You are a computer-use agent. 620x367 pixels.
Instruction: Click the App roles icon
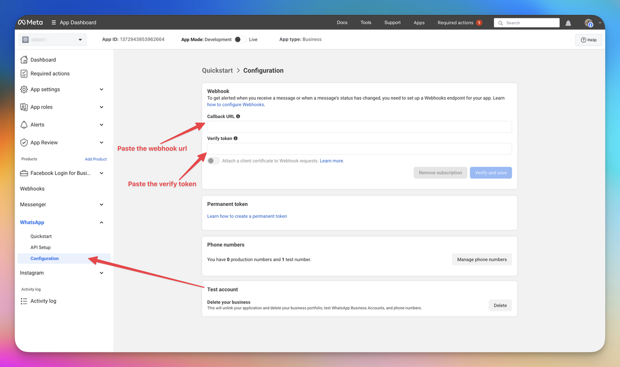click(24, 107)
